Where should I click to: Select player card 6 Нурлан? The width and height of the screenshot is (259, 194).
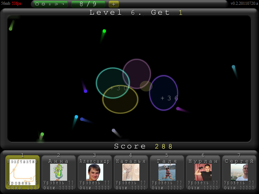203,173
